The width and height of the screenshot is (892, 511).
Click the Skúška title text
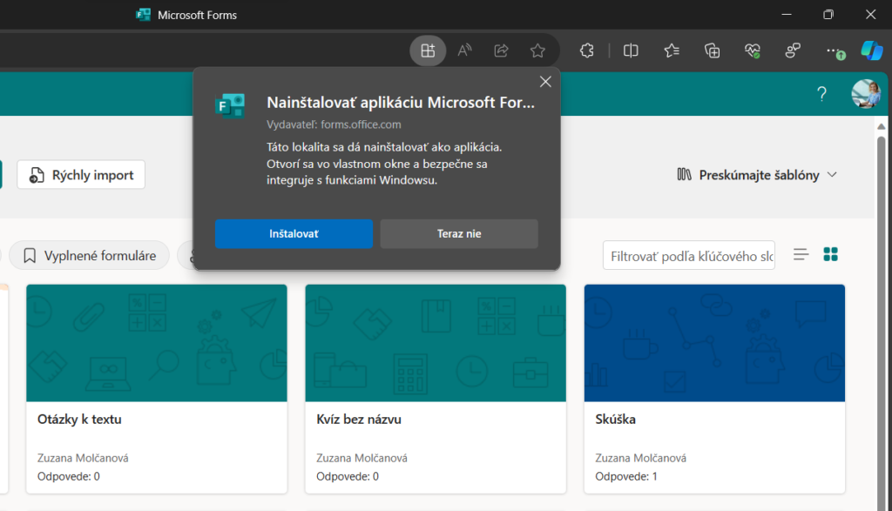coord(616,420)
